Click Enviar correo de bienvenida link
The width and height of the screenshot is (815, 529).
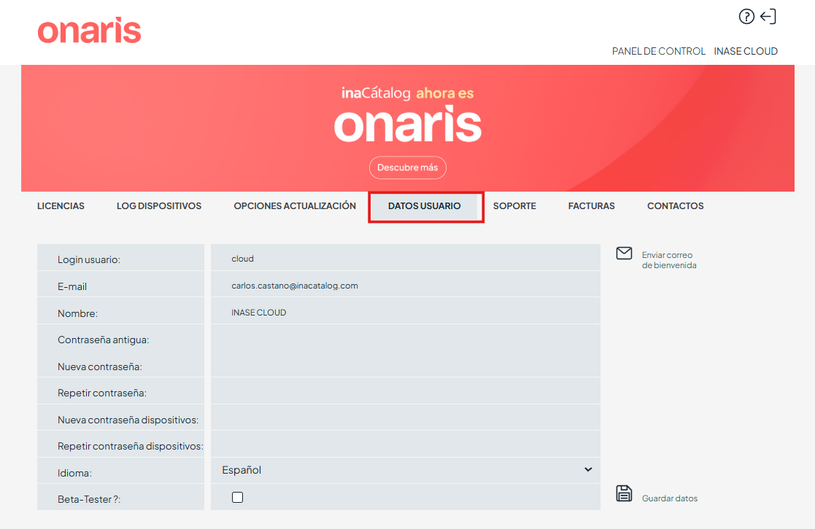669,260
